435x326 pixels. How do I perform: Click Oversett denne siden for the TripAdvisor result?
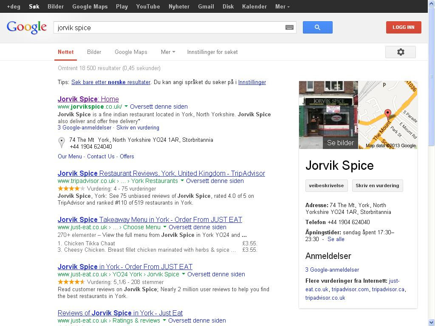pos(215,181)
